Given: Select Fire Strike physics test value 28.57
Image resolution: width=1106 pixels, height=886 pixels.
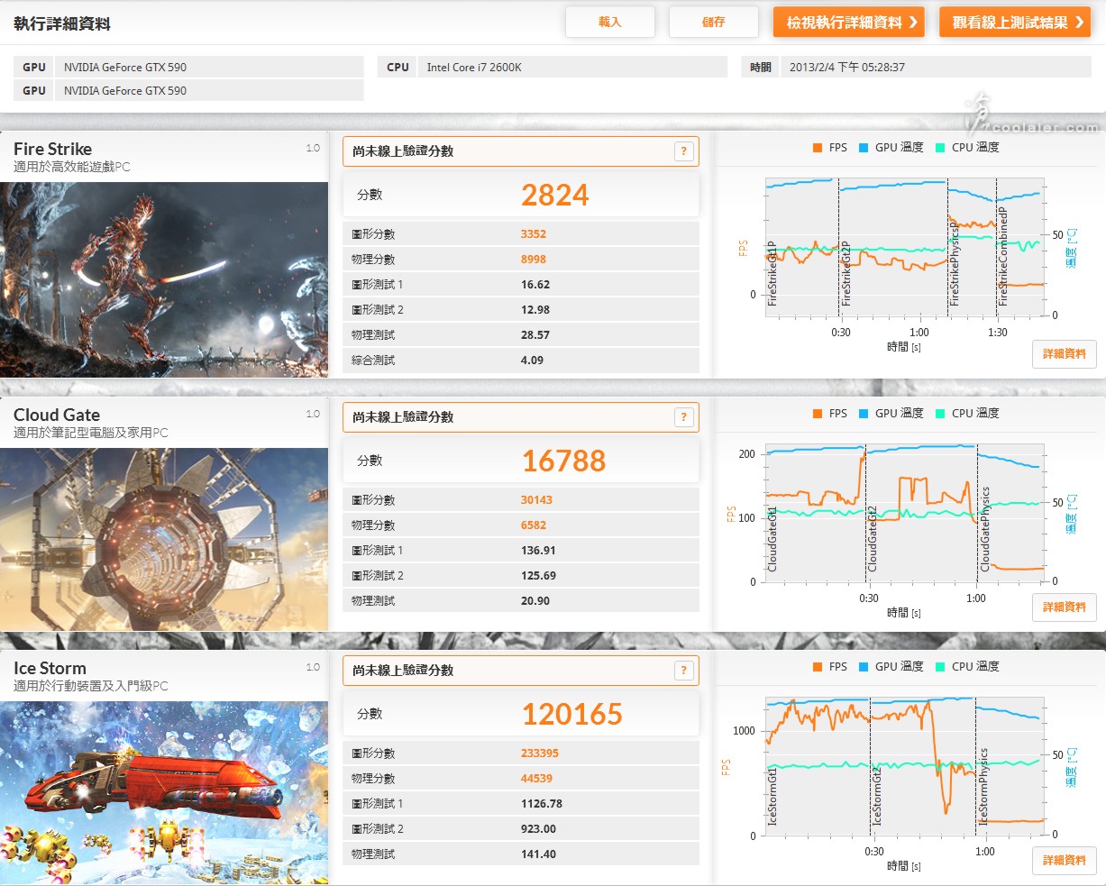Looking at the screenshot, I should [535, 335].
